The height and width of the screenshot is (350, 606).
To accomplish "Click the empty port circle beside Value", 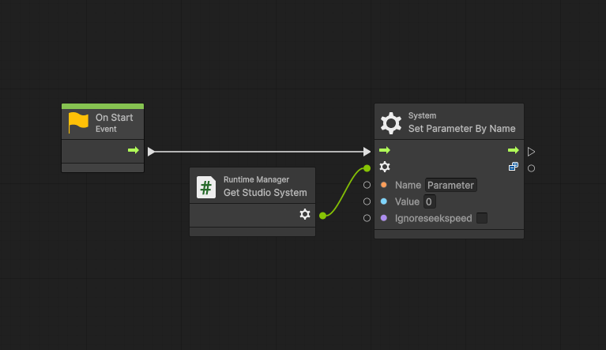I will 367,201.
